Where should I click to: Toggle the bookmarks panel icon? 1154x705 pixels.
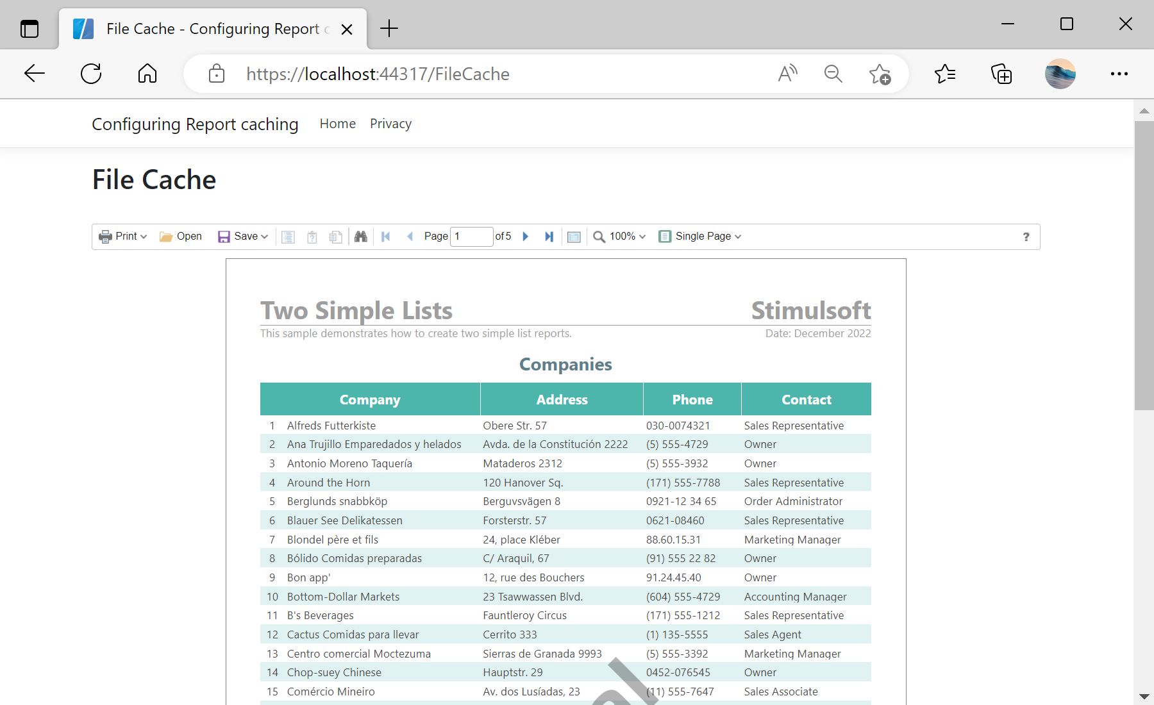coord(288,237)
